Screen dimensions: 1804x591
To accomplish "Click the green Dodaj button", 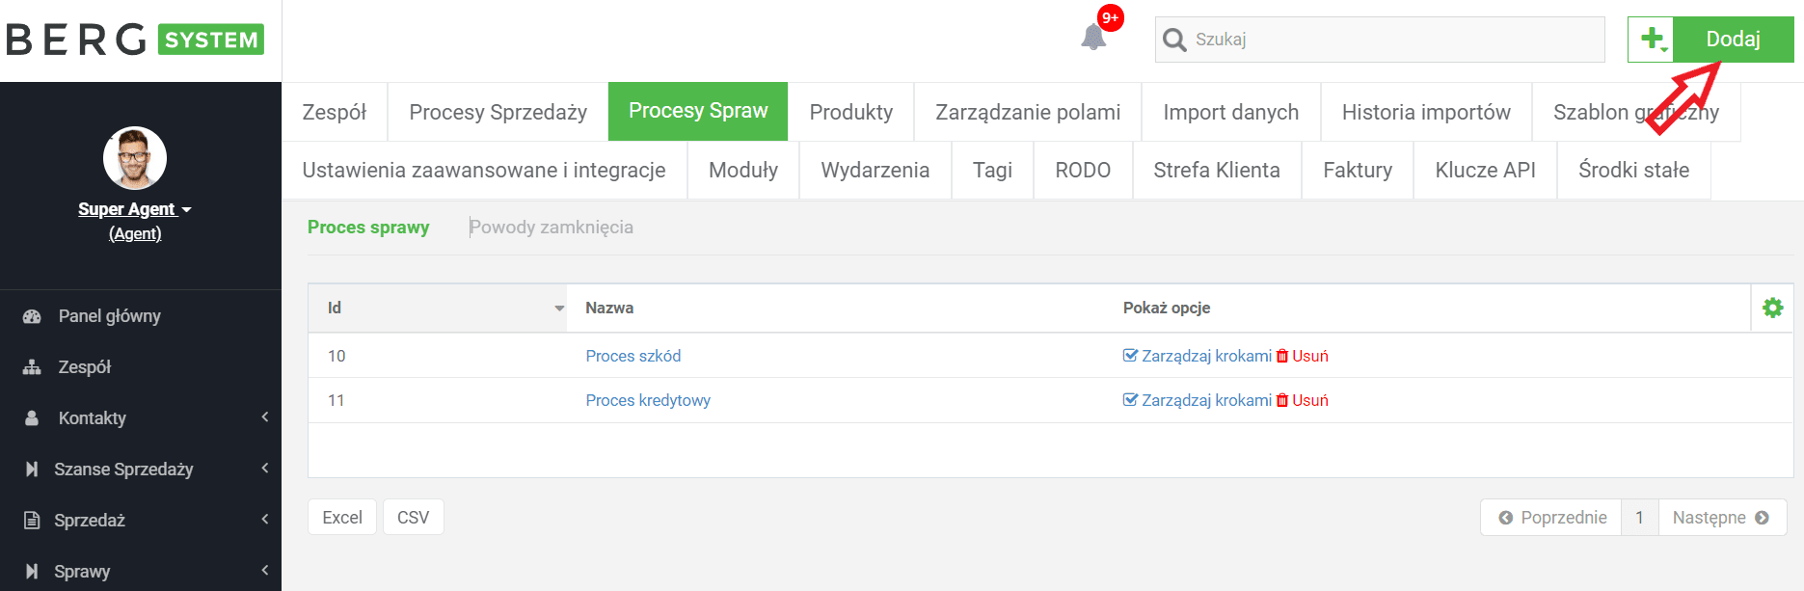I will (1733, 40).
